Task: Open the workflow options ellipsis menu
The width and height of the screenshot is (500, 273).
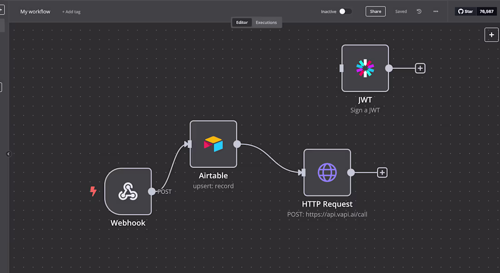Action: [435, 11]
